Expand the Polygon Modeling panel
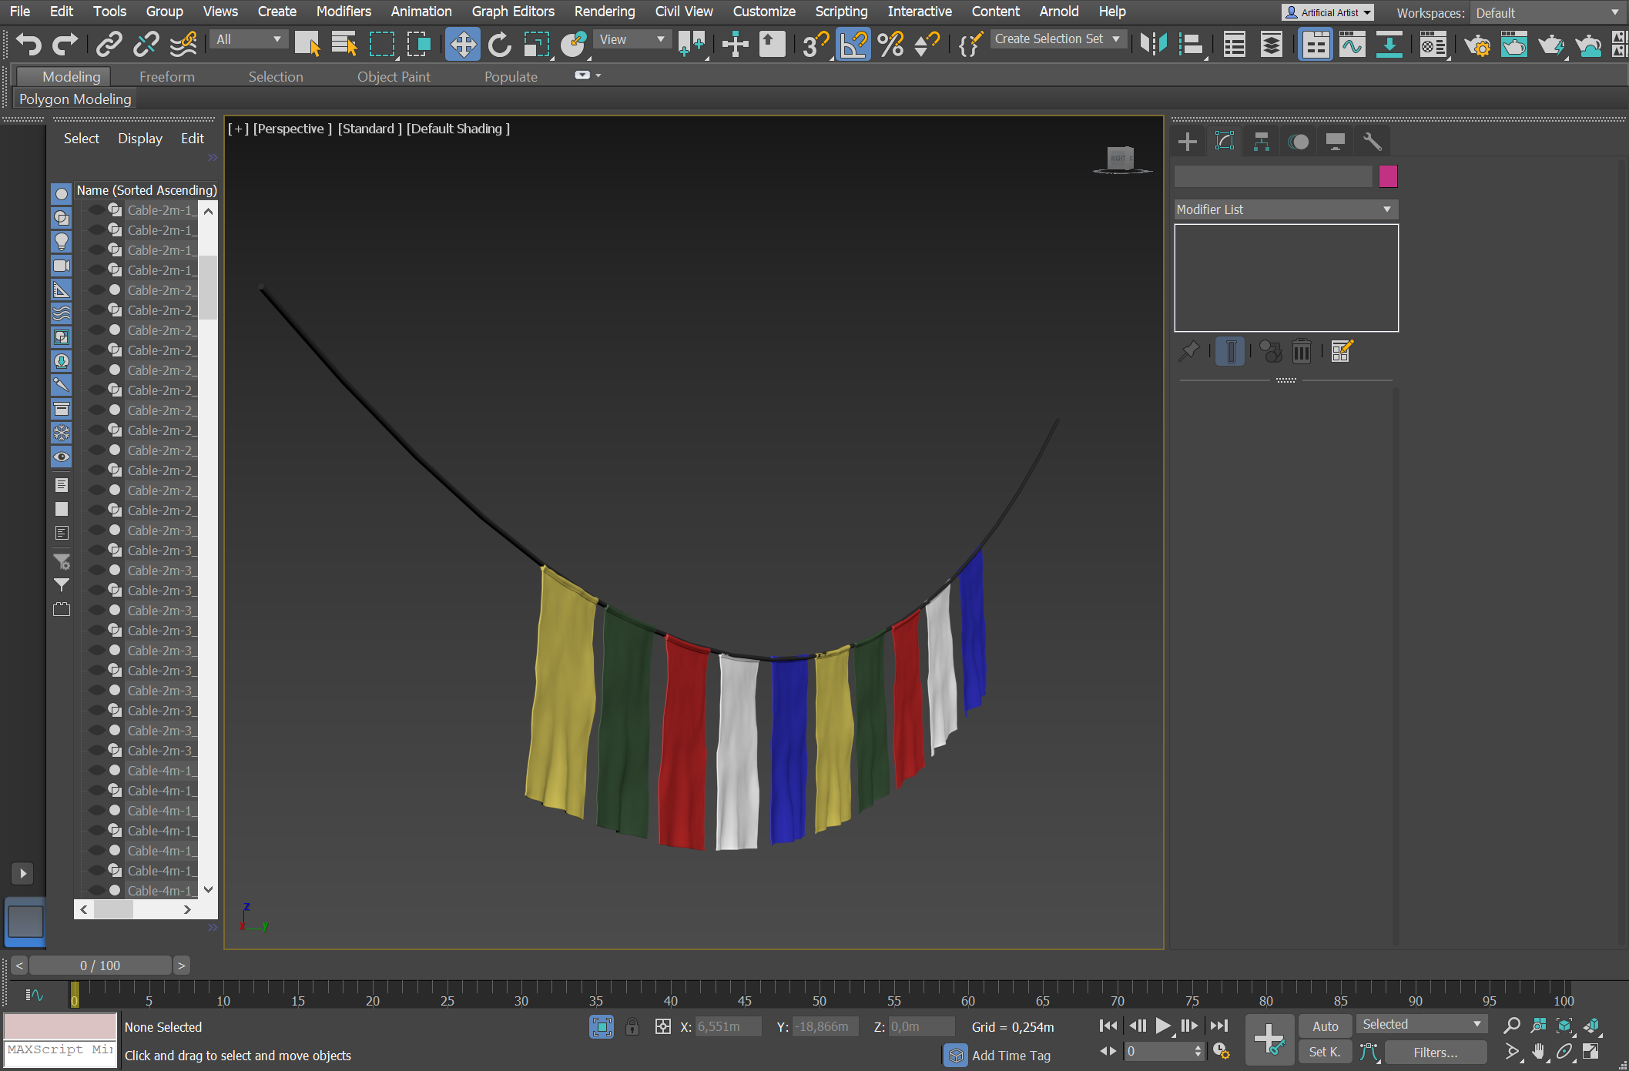 click(x=75, y=99)
